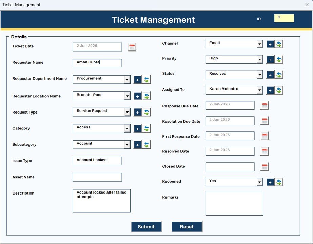Click the refresh icon beside Channel dropdown
This screenshot has height=244, width=313.
point(279,44)
